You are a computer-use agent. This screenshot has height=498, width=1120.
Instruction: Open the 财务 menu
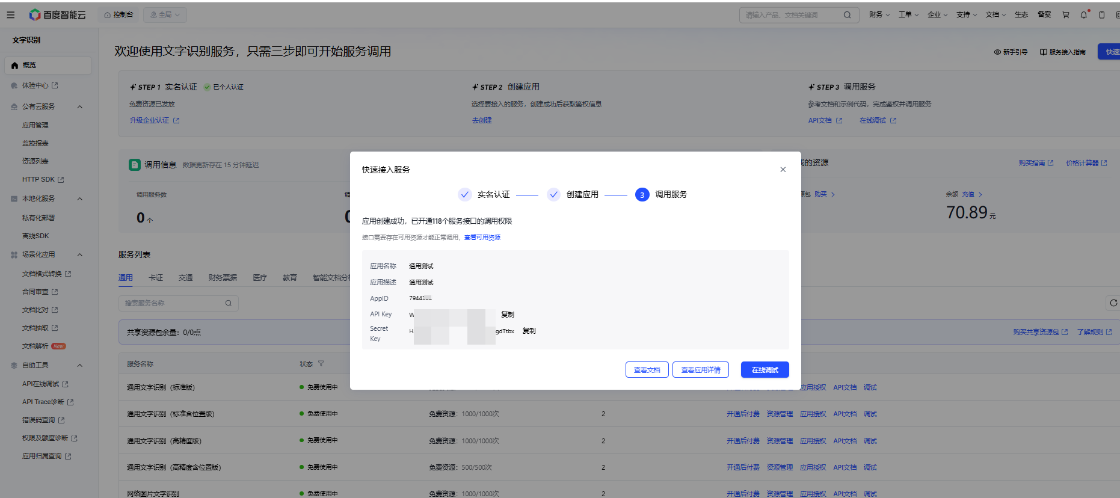click(x=879, y=15)
